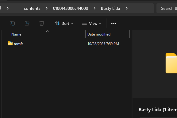Expand the Sort dropdown arrow
This screenshot has width=177, height=118.
click(x=72, y=23)
